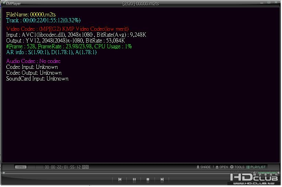
Task: Toggle the S shuffle indicator
Action: [87, 167]
